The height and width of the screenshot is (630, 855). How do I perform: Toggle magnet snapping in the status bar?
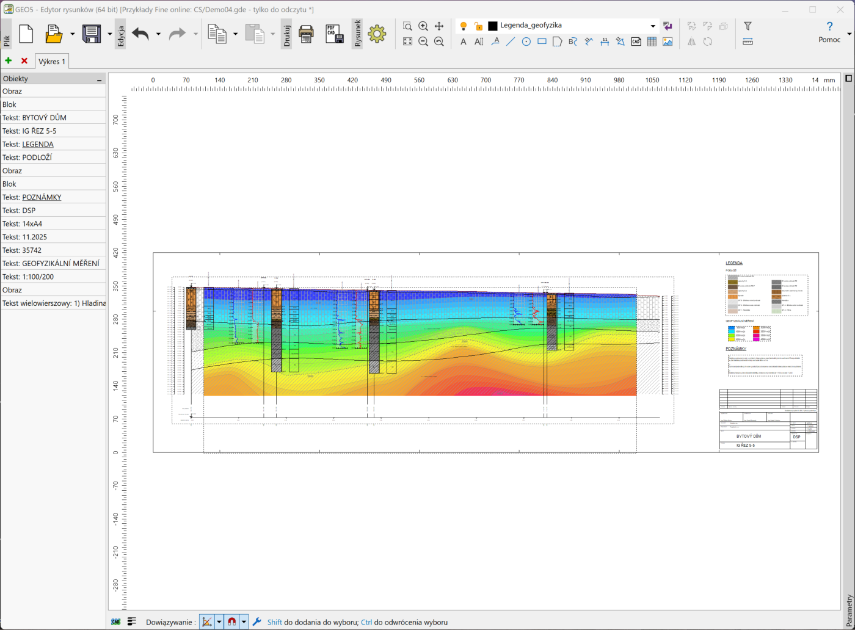click(x=232, y=622)
